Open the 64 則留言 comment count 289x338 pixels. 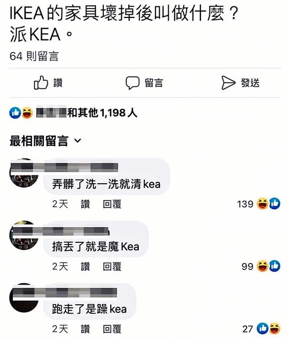point(34,56)
